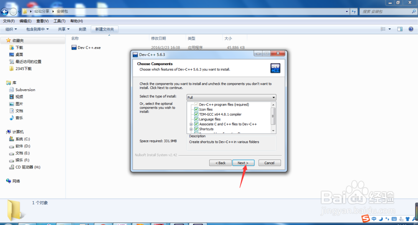Viewport: 418px width, 225px height.
Task: Select 网络 in the sidebar
Action: (x=16, y=181)
